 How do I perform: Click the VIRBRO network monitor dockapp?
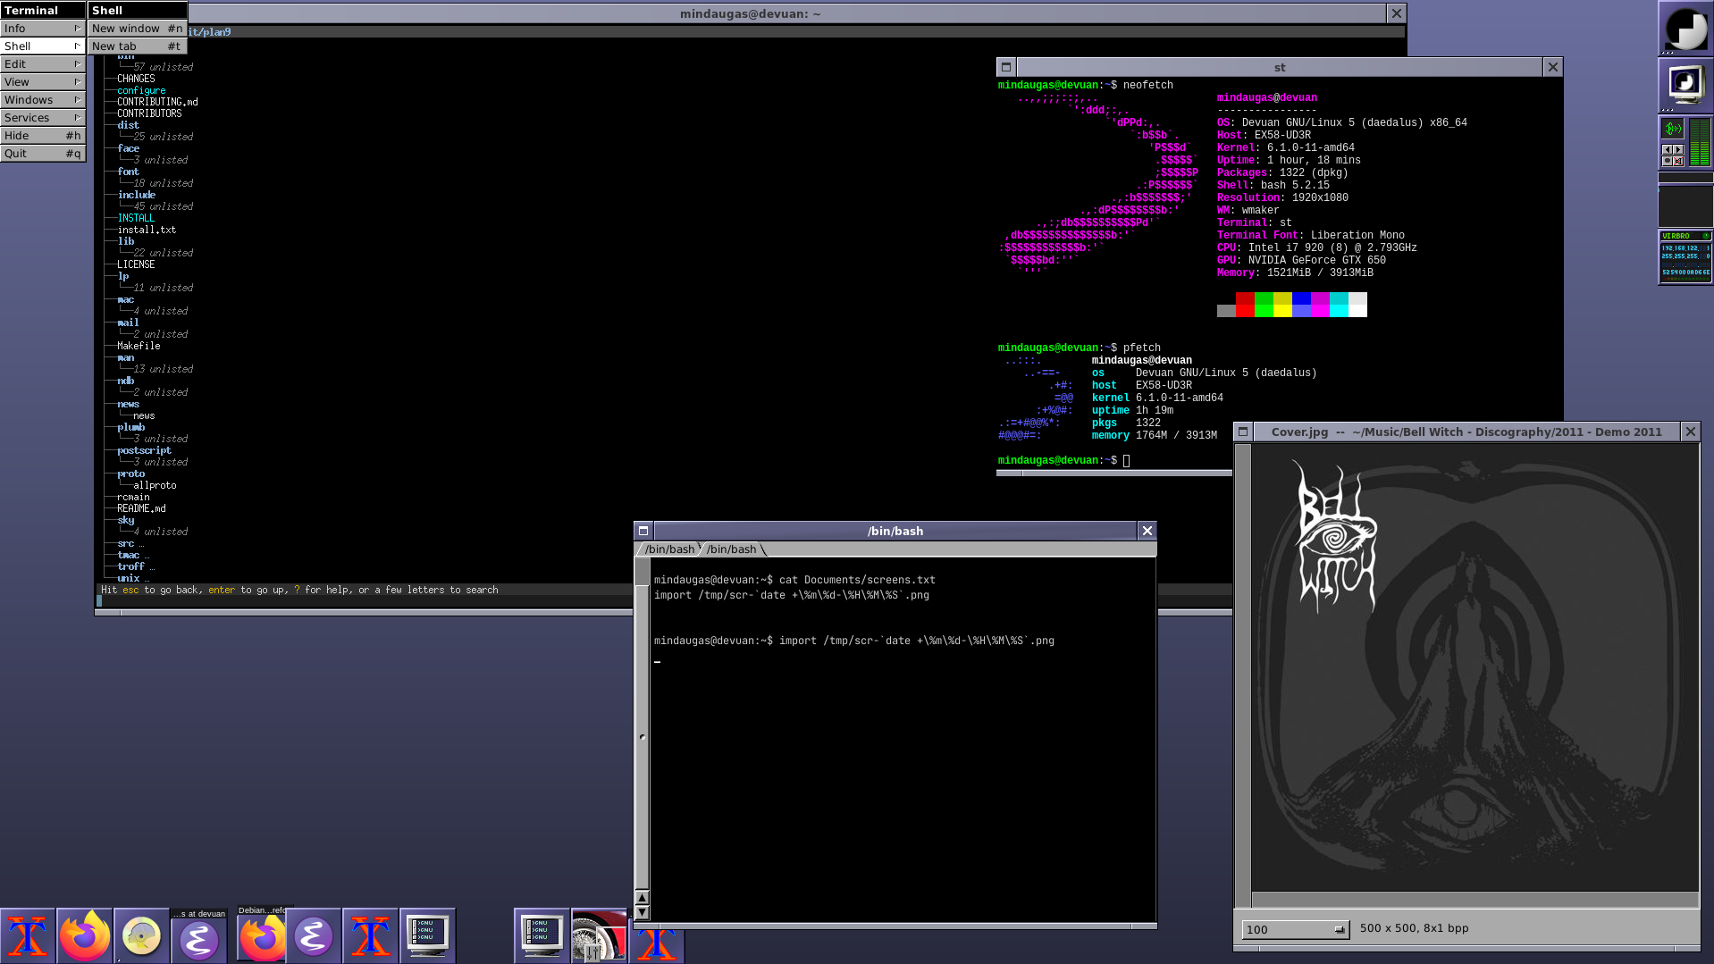pos(1685,257)
